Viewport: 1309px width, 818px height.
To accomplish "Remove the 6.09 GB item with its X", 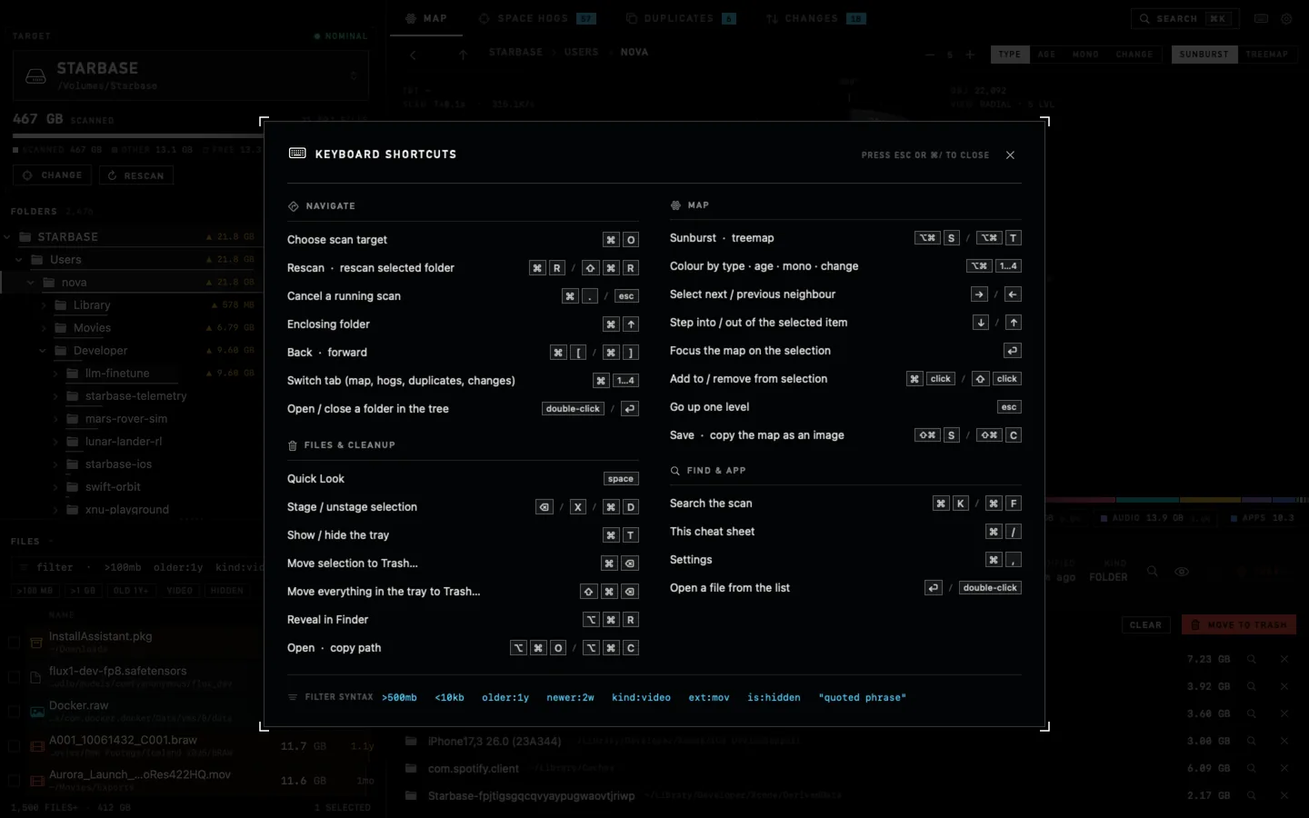I will point(1284,768).
